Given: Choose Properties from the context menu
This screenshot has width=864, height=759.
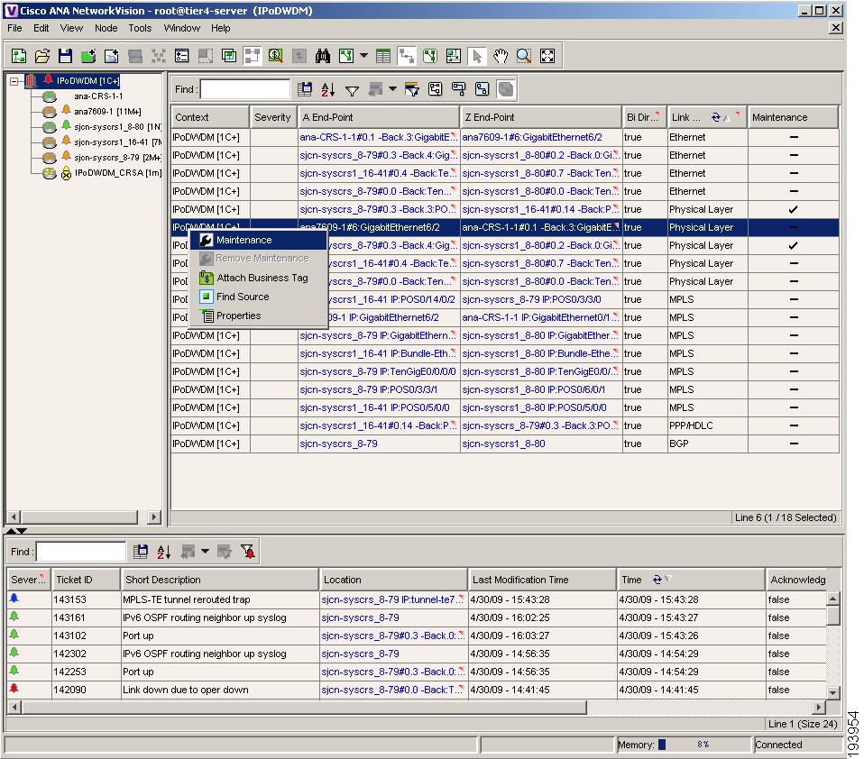Looking at the screenshot, I should 259,315.
